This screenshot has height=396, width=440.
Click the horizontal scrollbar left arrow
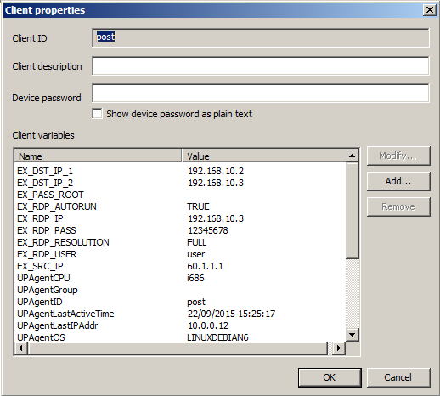20,348
